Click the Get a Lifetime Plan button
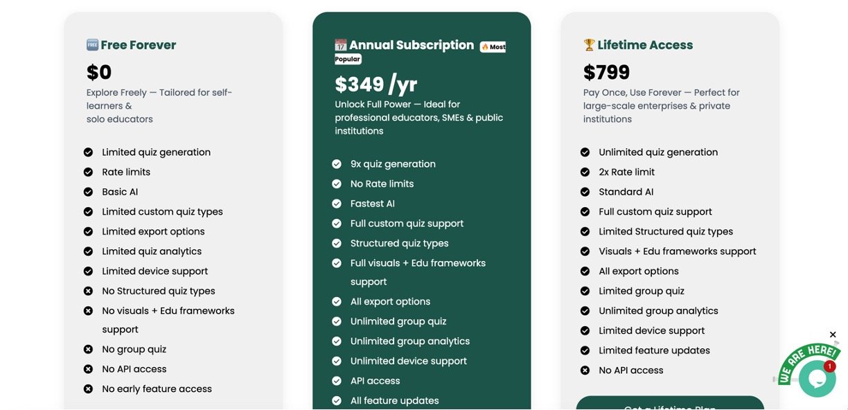Screen dimensions: 848x410 (x=669, y=404)
